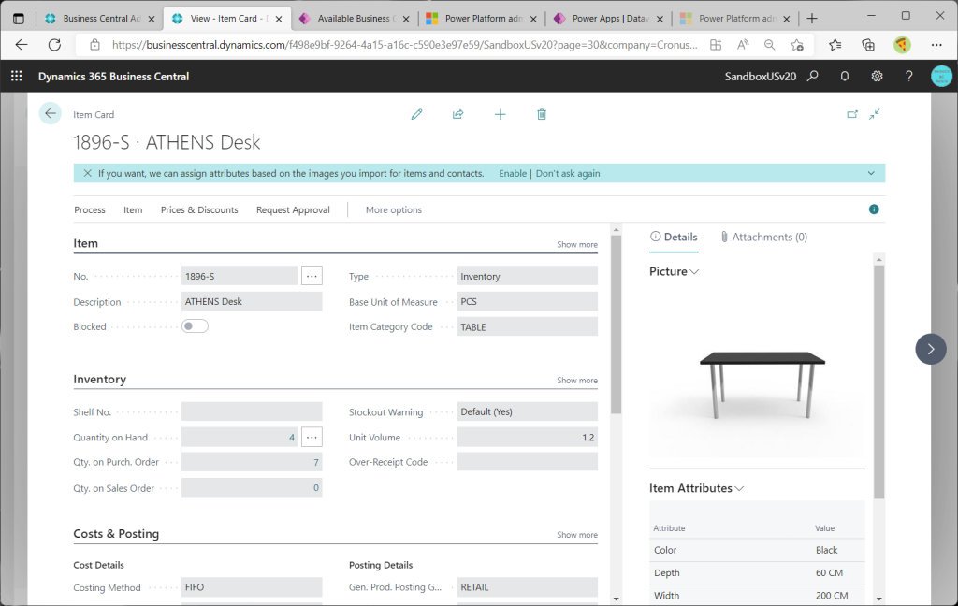Screen dimensions: 958x606
Task: Refresh the browser page
Action: [54, 45]
